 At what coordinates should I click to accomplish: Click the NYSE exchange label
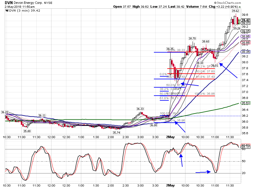pyautogui.click(x=48, y=3)
